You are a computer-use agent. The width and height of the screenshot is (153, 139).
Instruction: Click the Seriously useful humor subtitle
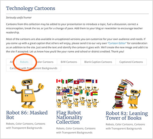click(19, 17)
